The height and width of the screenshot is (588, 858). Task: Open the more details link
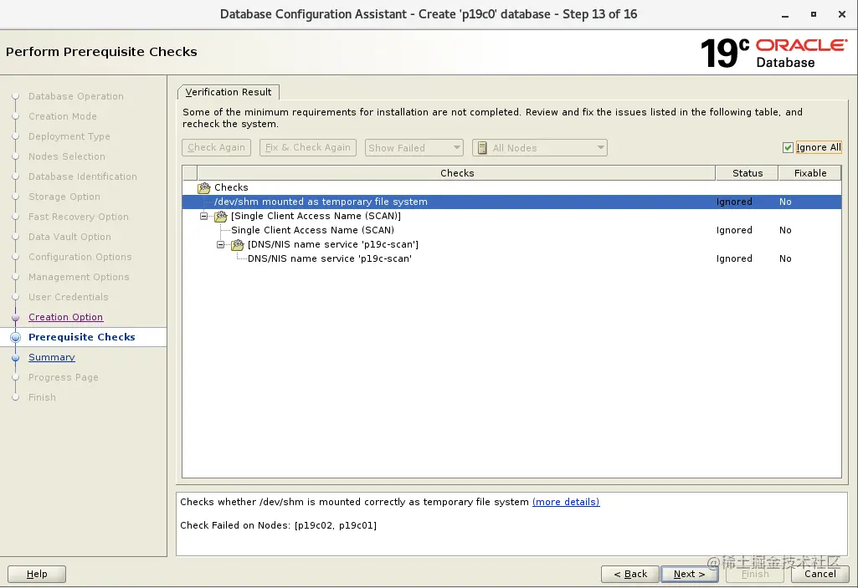coord(566,502)
